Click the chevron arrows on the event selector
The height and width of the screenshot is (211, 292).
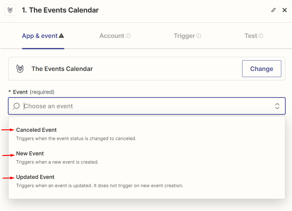point(277,106)
